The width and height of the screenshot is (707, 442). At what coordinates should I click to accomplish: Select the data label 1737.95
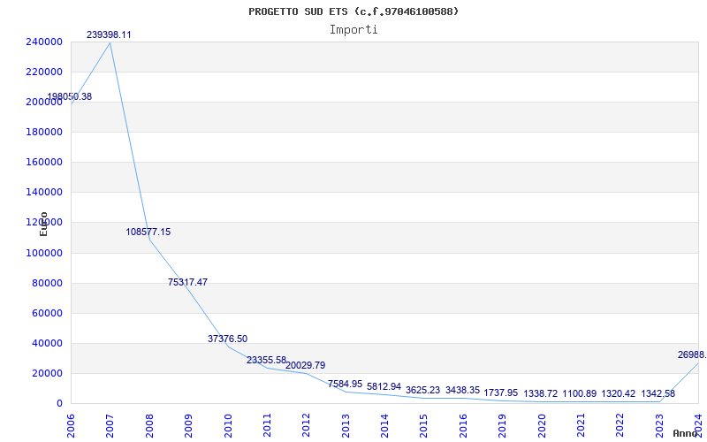click(501, 392)
